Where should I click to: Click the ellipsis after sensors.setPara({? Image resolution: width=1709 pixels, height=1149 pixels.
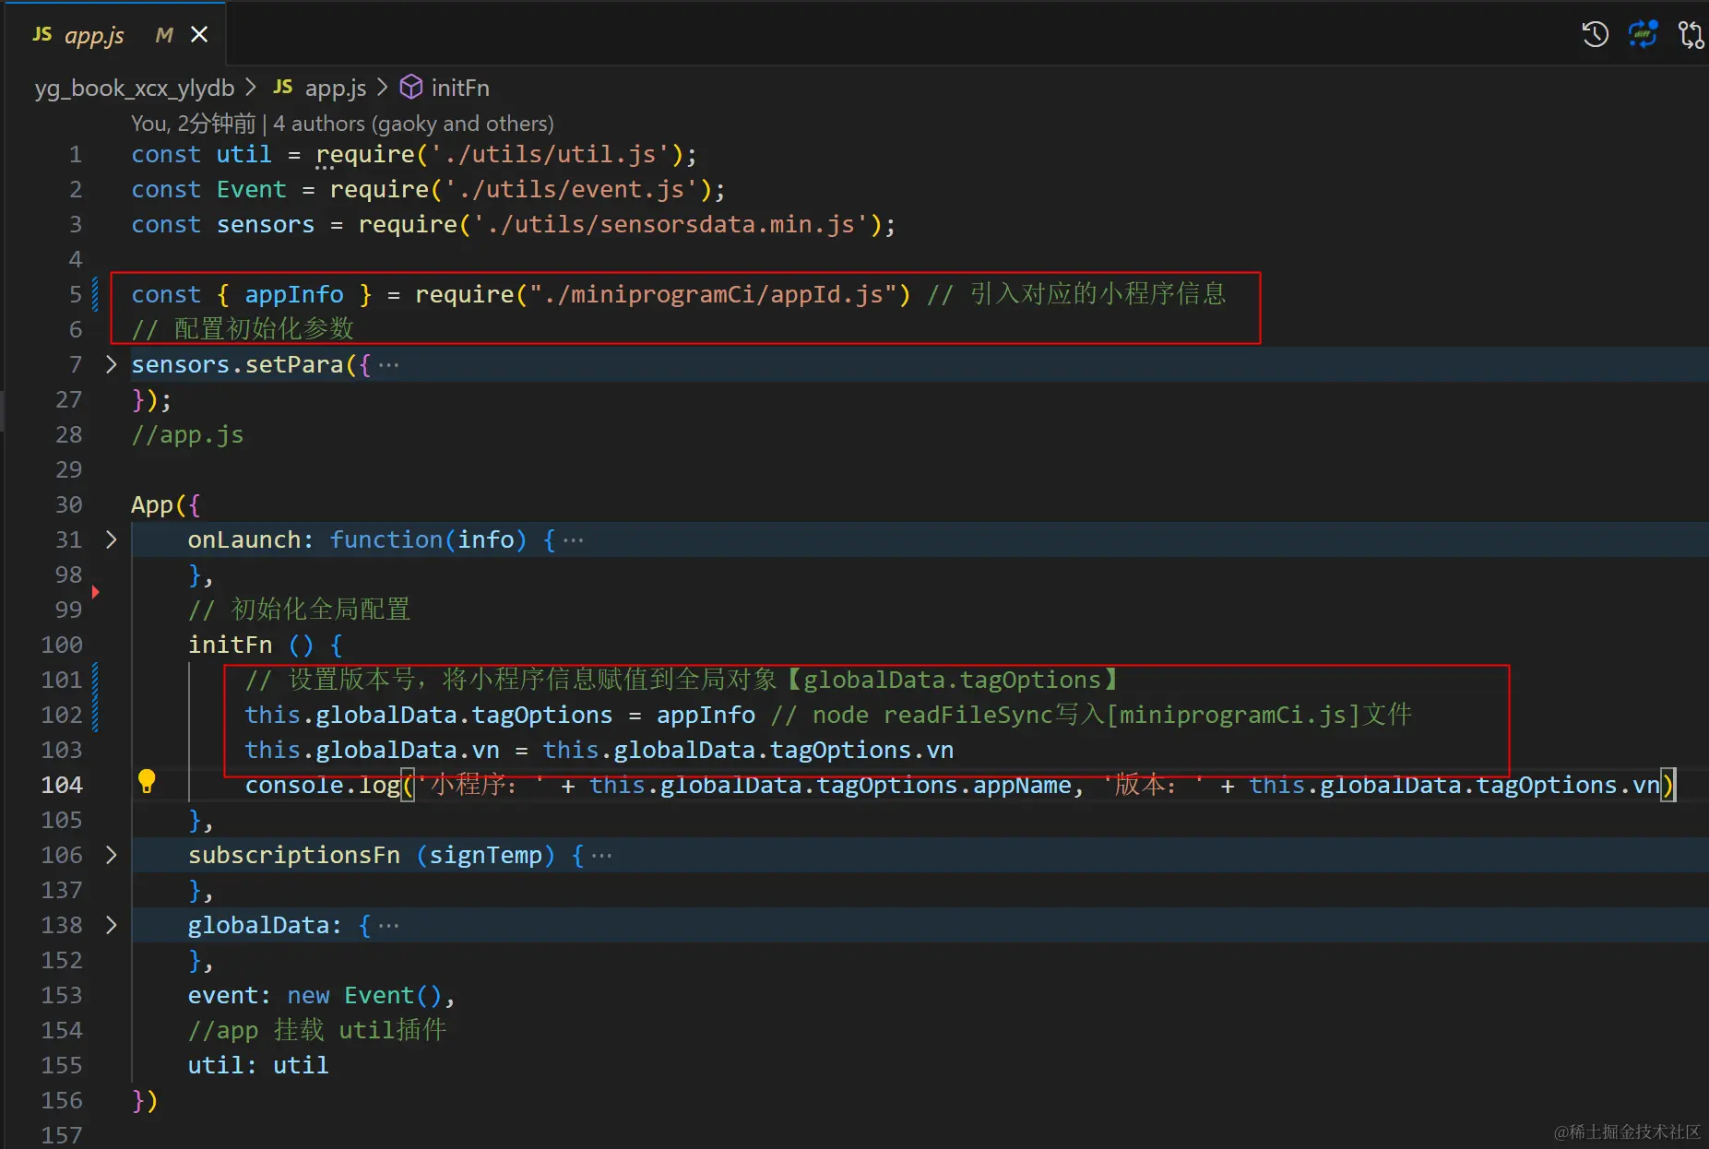point(388,365)
